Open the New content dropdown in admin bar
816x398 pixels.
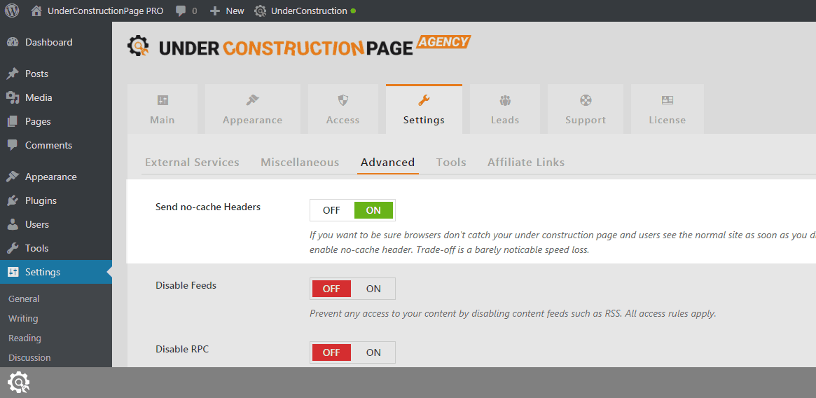(x=227, y=11)
